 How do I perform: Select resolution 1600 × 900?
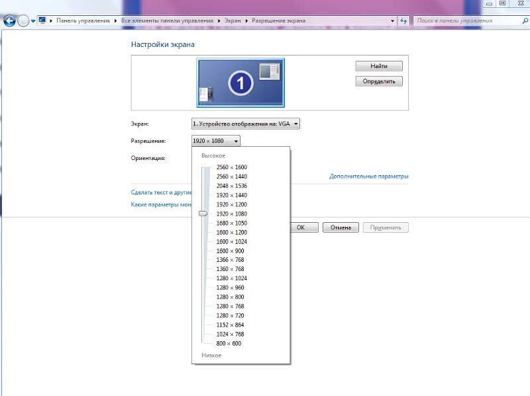(230, 251)
